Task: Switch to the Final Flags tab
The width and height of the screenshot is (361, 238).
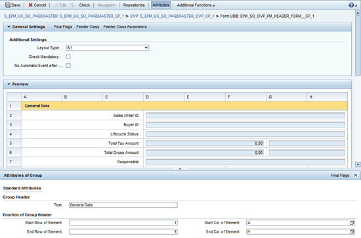Action: (x=63, y=27)
